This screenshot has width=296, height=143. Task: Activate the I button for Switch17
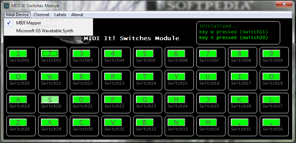pyautogui.click(x=240, y=77)
